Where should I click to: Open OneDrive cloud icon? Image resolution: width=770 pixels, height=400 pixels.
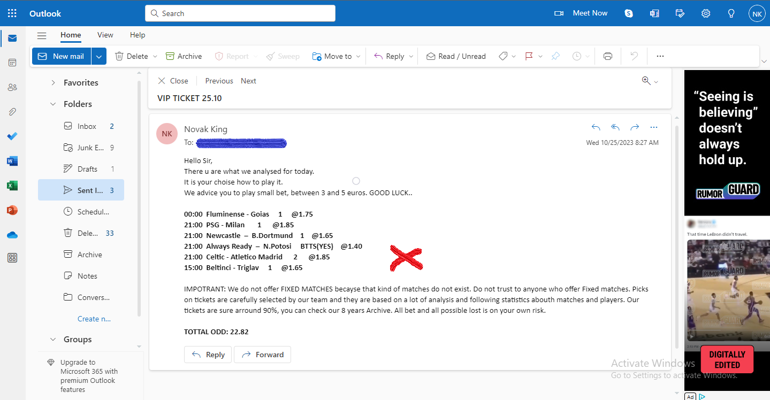(12, 235)
